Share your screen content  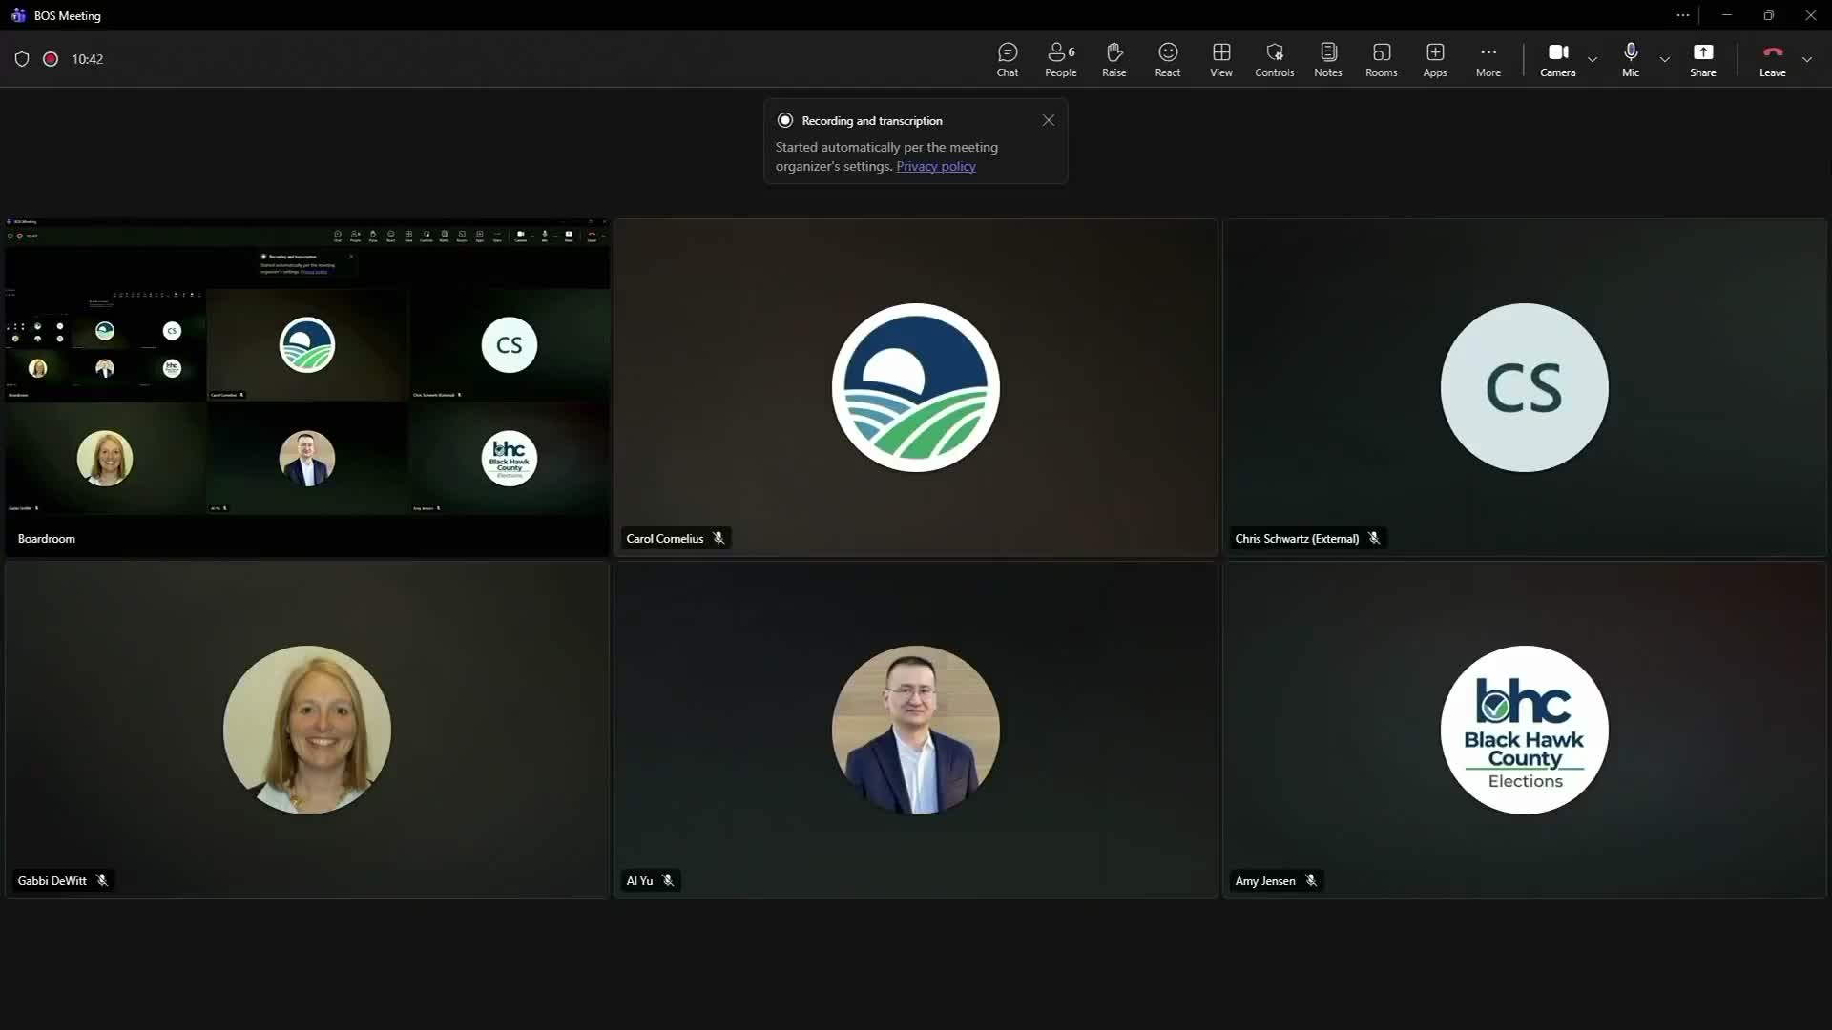point(1702,59)
